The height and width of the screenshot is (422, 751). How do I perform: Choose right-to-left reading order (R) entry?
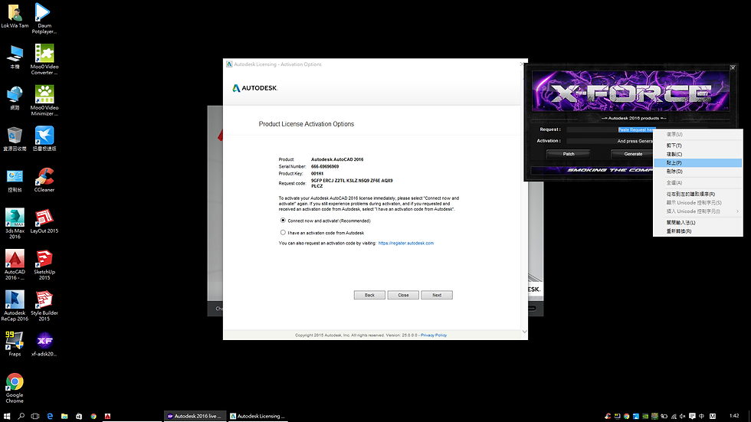[698, 195]
